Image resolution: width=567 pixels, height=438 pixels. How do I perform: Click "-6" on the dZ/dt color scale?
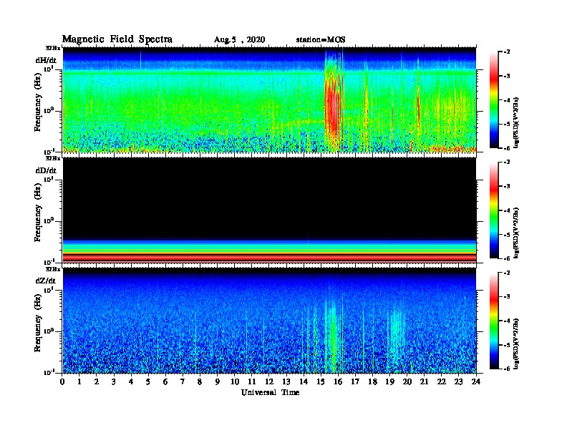[x=507, y=369]
